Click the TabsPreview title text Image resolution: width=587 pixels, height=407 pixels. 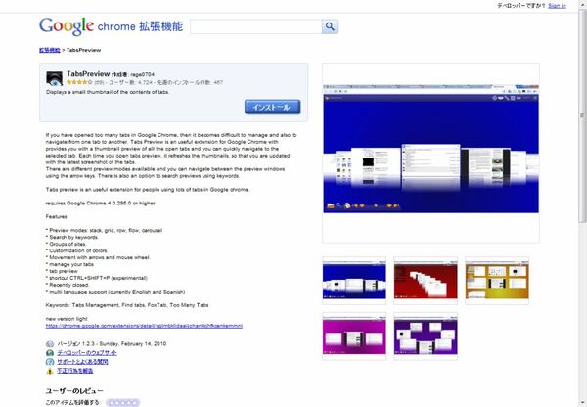pyautogui.click(x=88, y=73)
